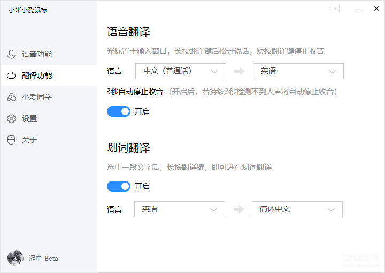The height and width of the screenshot is (273, 385).
Task: Open the 中文（普通话）source language dropdown
Action: coord(181,71)
